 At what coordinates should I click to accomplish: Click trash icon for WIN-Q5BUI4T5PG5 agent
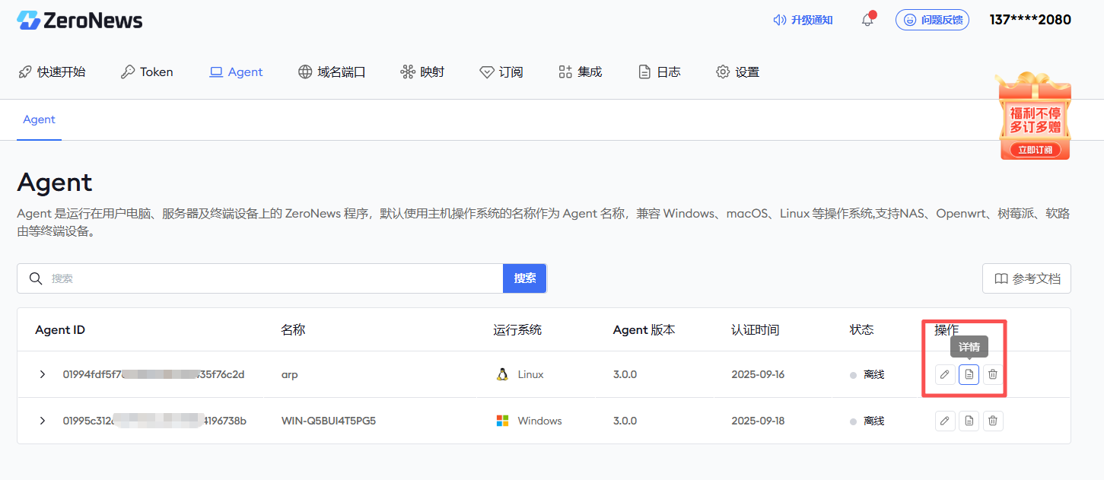[x=993, y=421]
